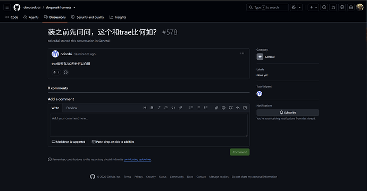Focus the Add your comment text area
This screenshot has width=367, height=191.
pos(148,125)
